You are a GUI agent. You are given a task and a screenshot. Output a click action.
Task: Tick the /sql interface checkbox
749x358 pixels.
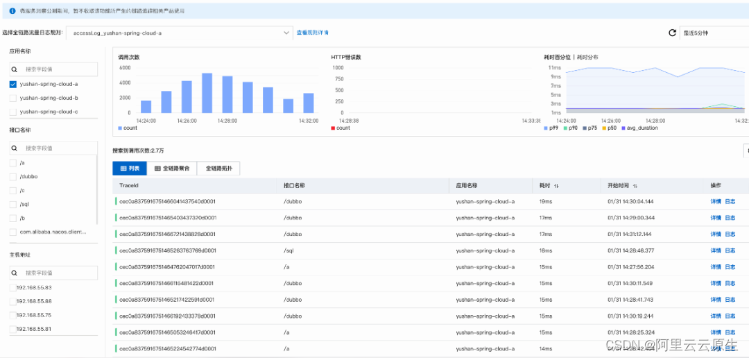tap(13, 205)
